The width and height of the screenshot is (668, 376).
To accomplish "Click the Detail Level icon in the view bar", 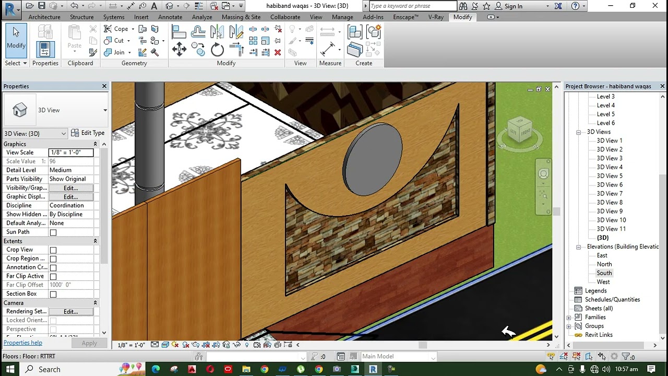I will [155, 345].
